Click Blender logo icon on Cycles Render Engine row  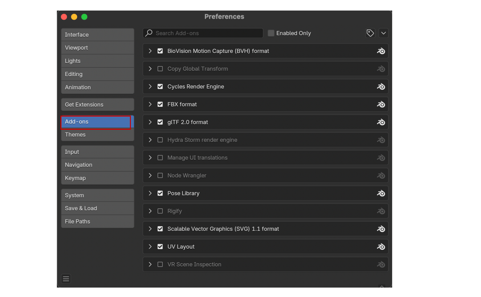[381, 87]
